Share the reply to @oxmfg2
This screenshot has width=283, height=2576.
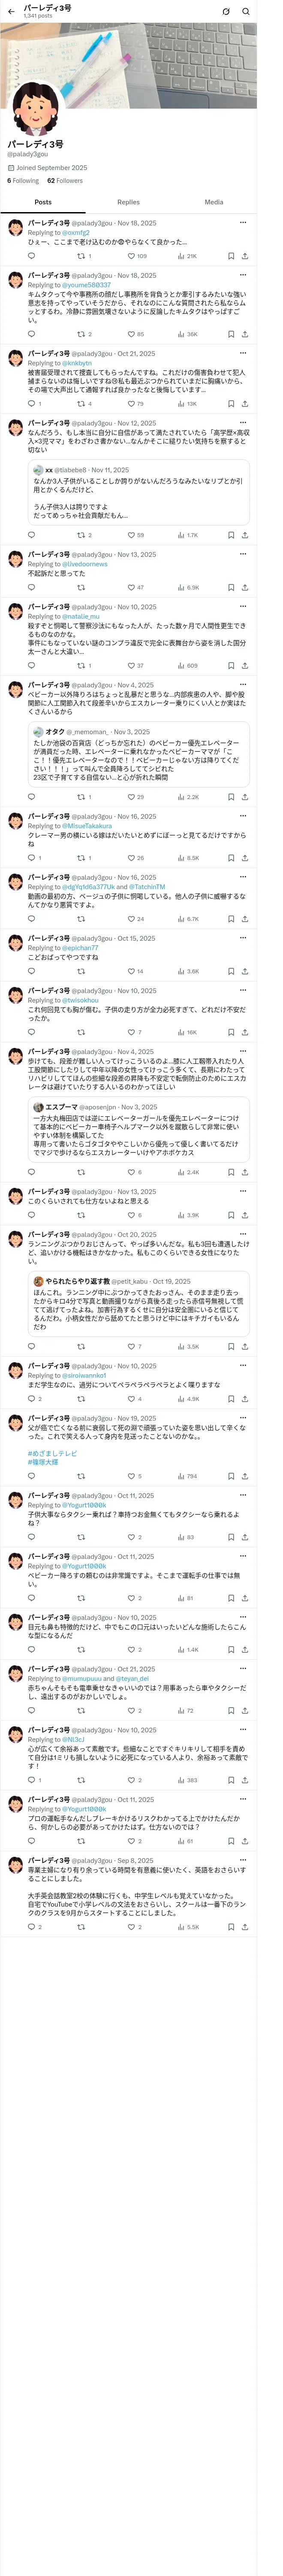point(245,256)
